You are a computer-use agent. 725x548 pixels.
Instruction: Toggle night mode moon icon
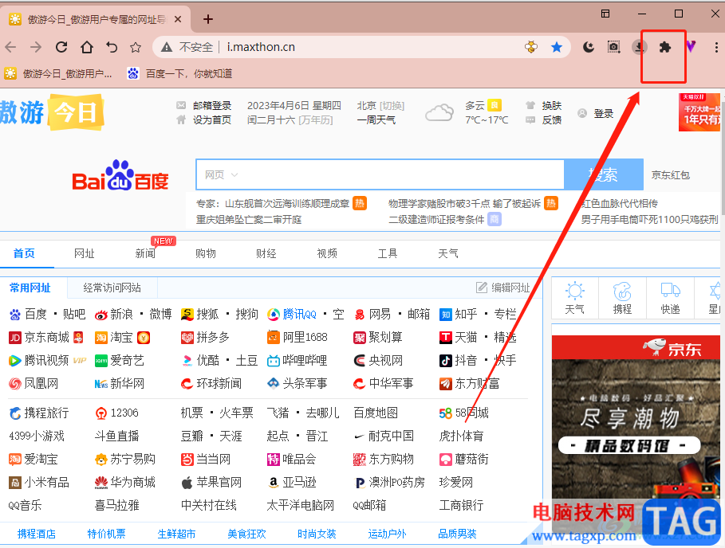(588, 47)
